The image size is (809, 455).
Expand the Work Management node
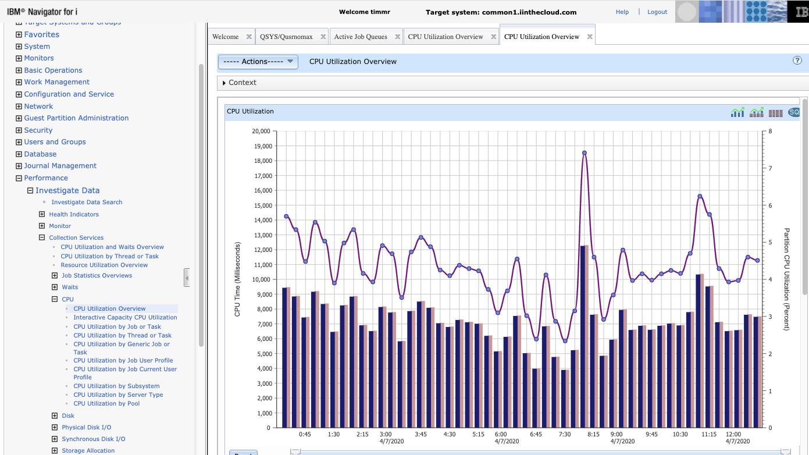[18, 81]
